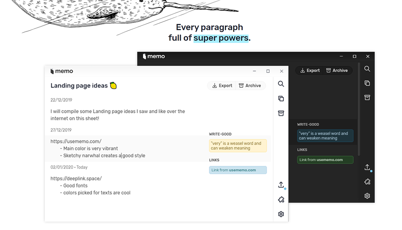The height and width of the screenshot is (230, 402).
Task: Click the 'Good fonts' bullet line
Action: click(74, 186)
